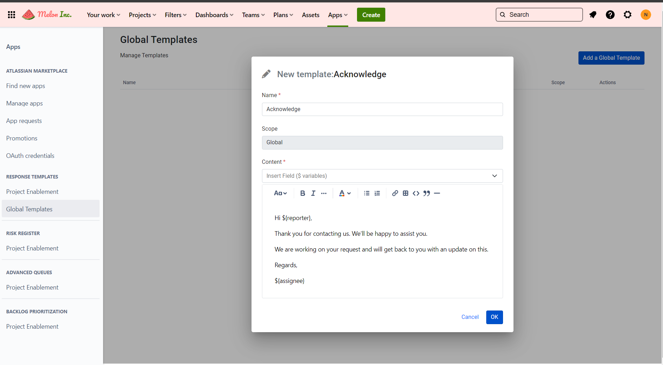Open the notifications icon
Screen dimensions: 663x365
tap(593, 15)
